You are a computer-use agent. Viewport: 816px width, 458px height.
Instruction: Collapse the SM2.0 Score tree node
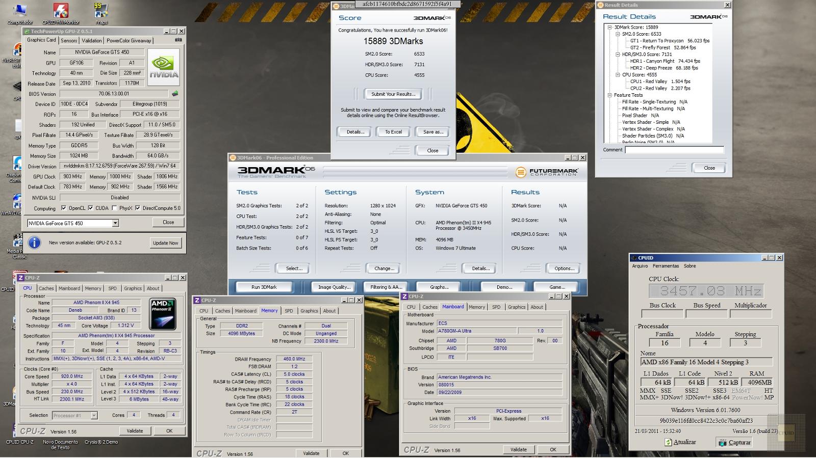click(x=617, y=34)
